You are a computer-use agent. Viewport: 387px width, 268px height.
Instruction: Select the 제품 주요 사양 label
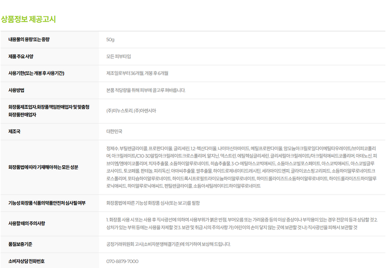click(x=21, y=56)
